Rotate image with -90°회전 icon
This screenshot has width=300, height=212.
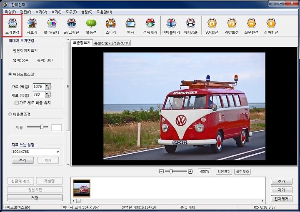pos(232,26)
